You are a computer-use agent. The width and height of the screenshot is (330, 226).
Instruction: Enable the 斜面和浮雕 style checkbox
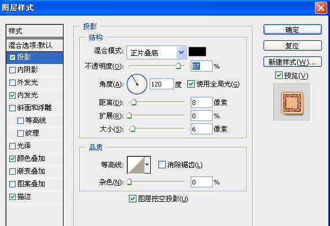pyautogui.click(x=12, y=108)
